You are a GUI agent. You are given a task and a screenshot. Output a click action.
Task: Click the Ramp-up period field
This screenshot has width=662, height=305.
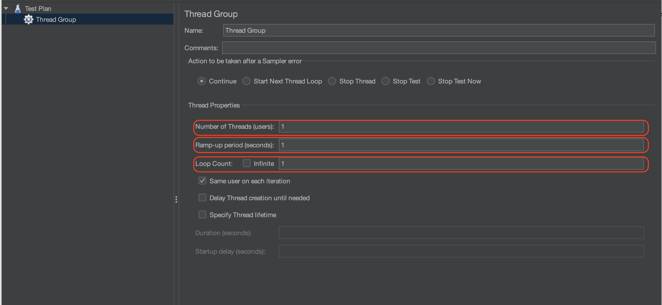(x=461, y=145)
